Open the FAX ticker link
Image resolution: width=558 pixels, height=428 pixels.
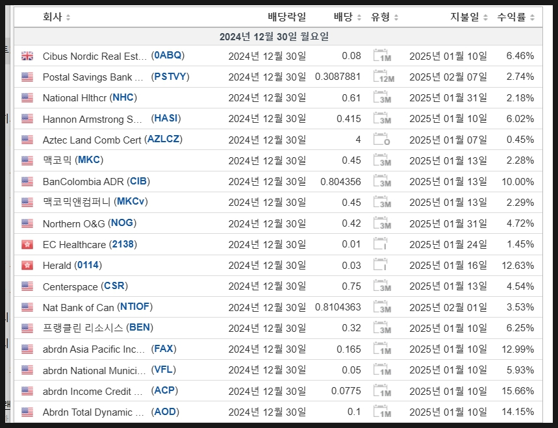pos(164,349)
